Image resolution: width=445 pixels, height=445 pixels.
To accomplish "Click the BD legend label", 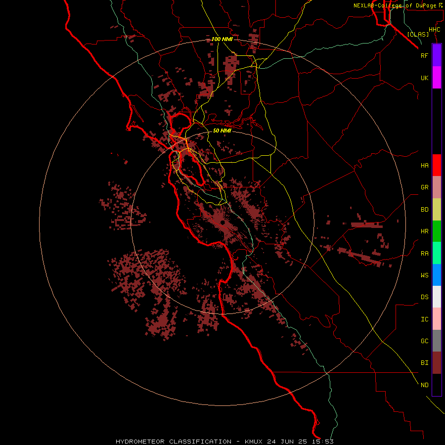I will click(x=424, y=210).
